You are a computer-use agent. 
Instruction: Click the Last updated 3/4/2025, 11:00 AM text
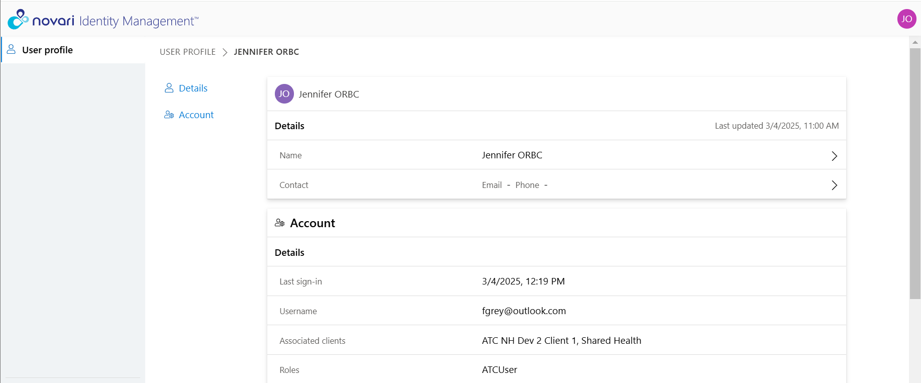pyautogui.click(x=777, y=126)
